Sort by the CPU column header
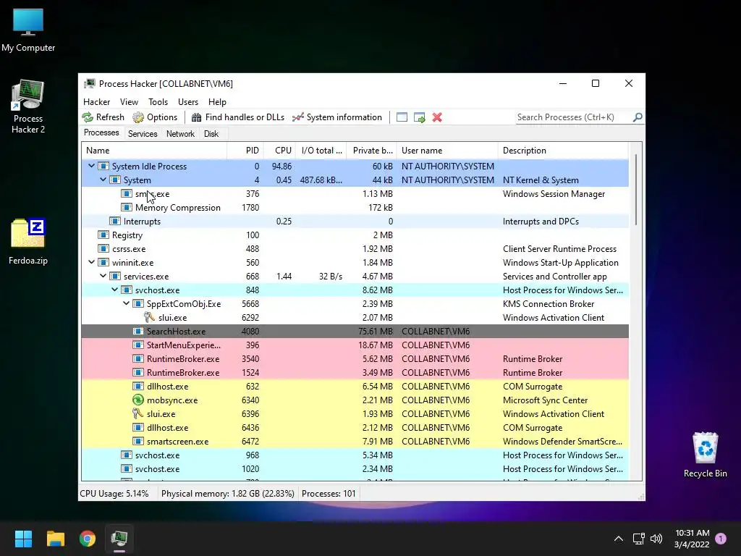The image size is (741, 556). coord(280,151)
